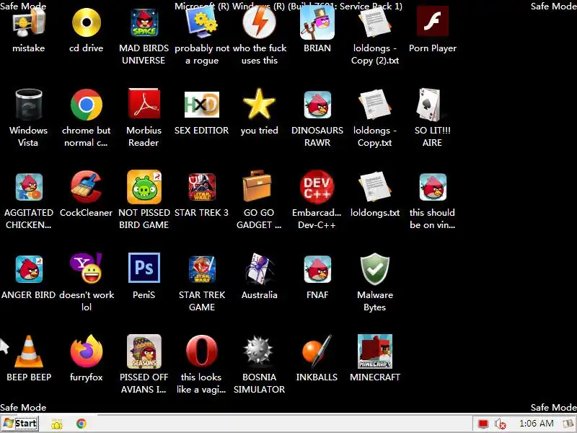Screen dimensions: 577x433
Task: Launch Chrome from the taskbar
Action: point(82,424)
